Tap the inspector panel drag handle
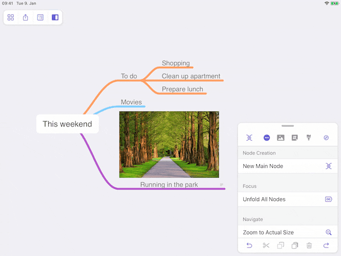Viewport: 341px width, 256px height. [x=288, y=125]
